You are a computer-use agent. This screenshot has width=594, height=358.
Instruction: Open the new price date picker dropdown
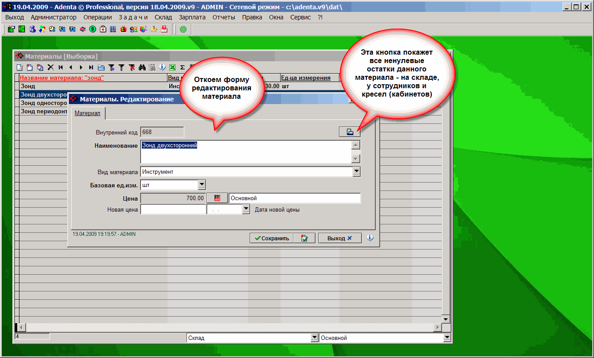point(246,210)
